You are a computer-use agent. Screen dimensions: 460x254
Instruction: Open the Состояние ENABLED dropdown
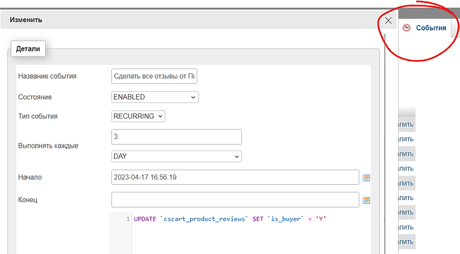click(155, 97)
